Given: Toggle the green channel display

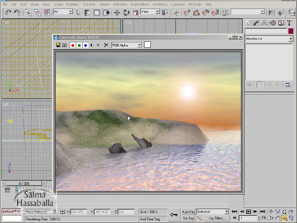Looking at the screenshot, I should click(x=79, y=45).
